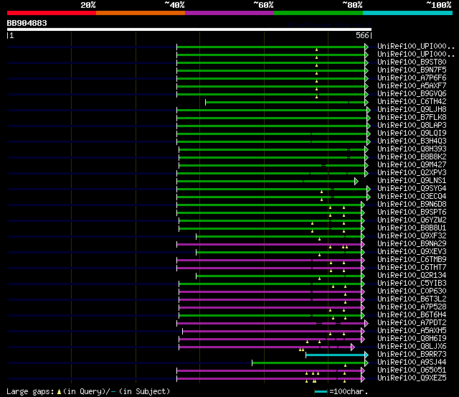
Task: Open the UniRef100_Q9LNS1 hit label
Action: pyautogui.click(x=412, y=181)
